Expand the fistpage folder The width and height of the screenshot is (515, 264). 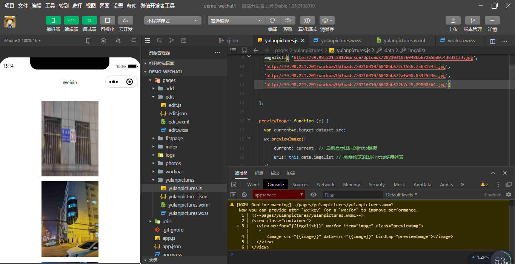tap(174, 138)
